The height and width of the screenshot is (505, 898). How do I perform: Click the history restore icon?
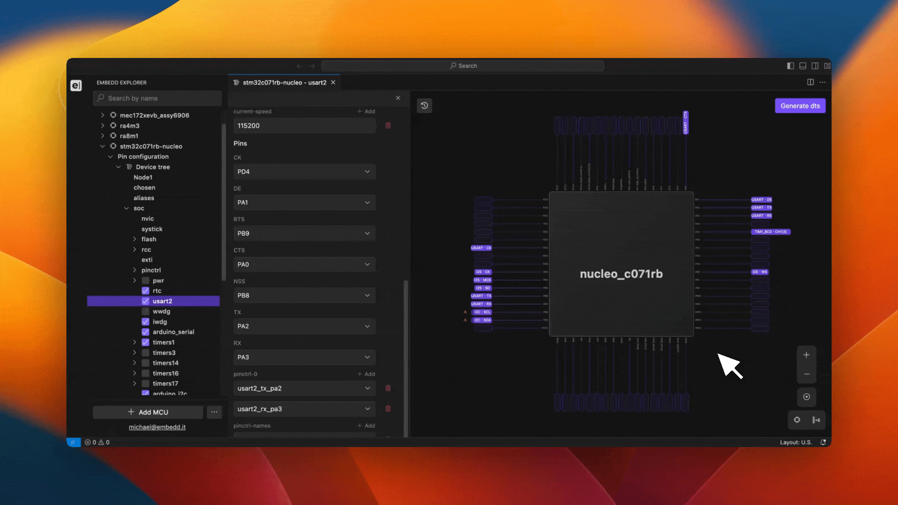point(424,106)
